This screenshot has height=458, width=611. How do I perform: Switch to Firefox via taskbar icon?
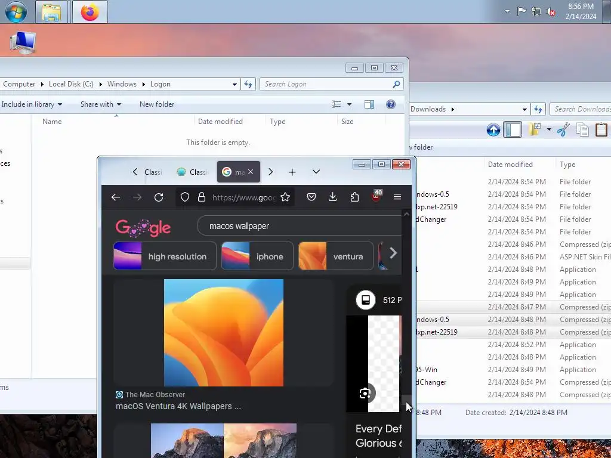[x=90, y=12]
